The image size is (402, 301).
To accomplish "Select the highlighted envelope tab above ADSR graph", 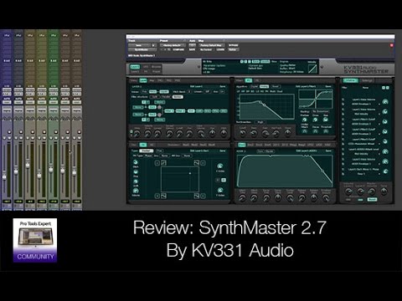I will point(241,145).
